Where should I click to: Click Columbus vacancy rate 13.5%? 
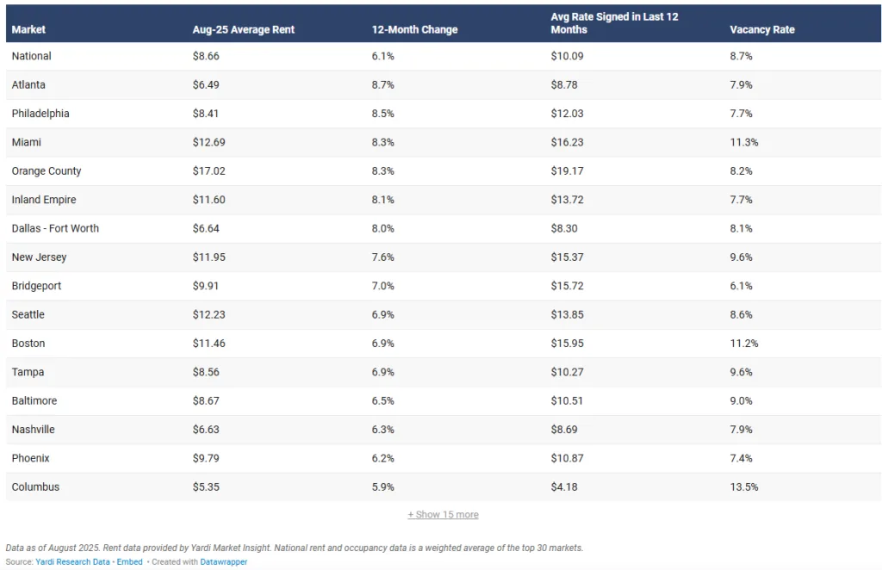click(744, 487)
